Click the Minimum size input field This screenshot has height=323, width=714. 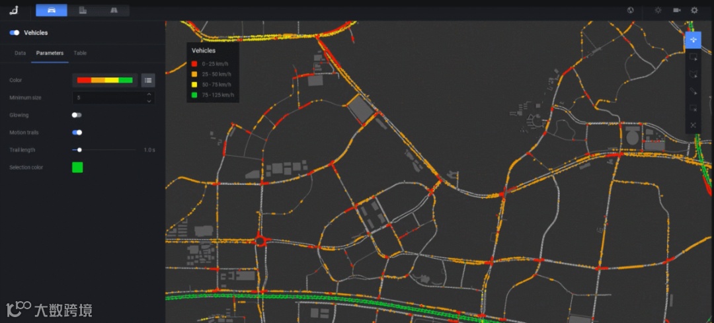pos(114,98)
